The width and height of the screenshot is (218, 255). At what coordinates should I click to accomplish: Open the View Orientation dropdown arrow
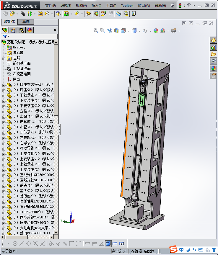[128, 31]
